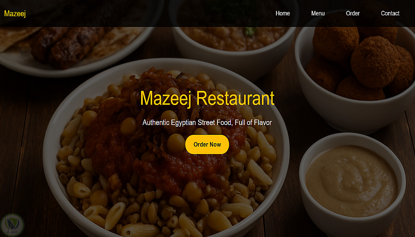The image size is (415, 237).
Task: Open the Menu navigation link
Action: tap(317, 13)
